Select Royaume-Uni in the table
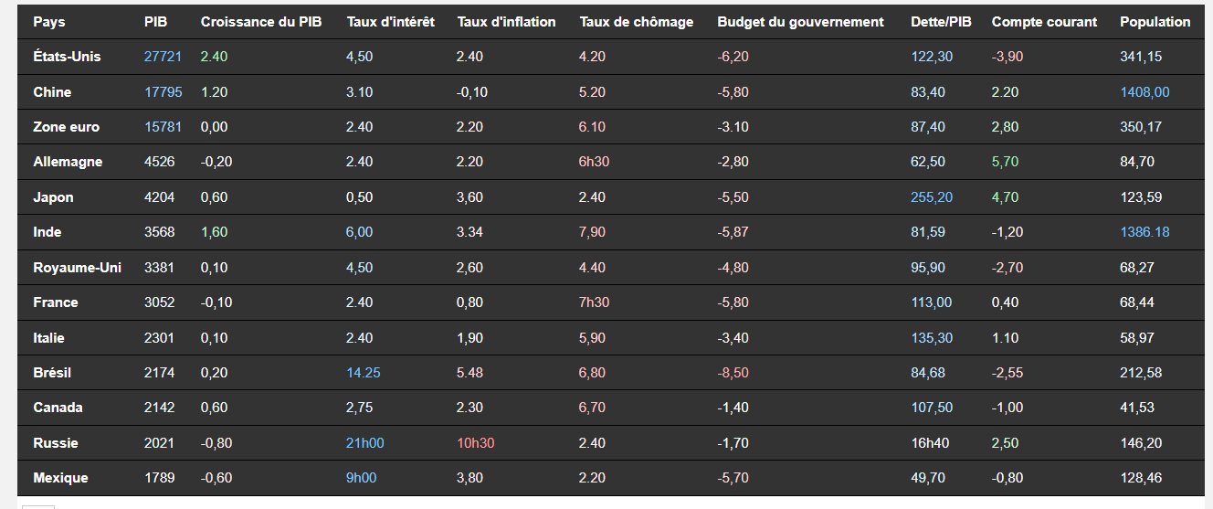 pos(77,268)
